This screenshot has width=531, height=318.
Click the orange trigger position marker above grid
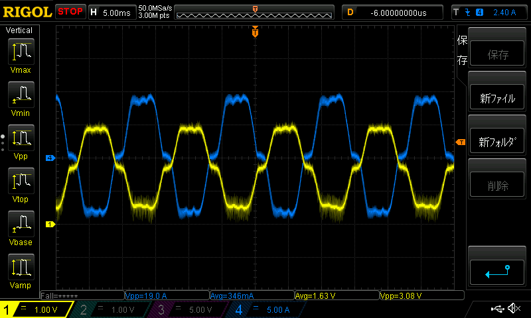255,32
